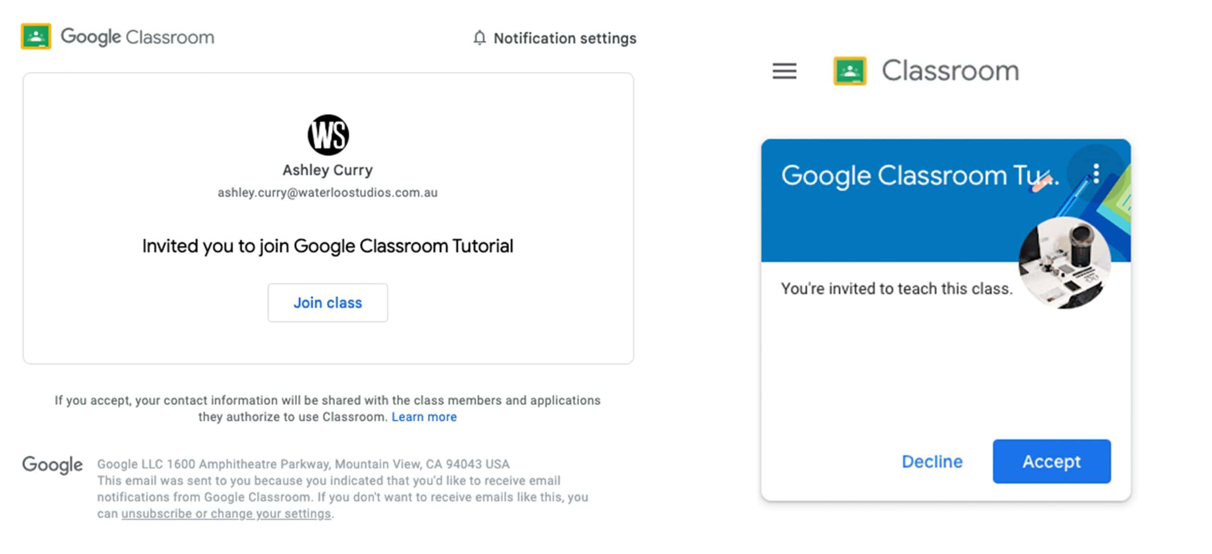Open the hamburger main menu
The width and height of the screenshot is (1212, 554).
(784, 71)
